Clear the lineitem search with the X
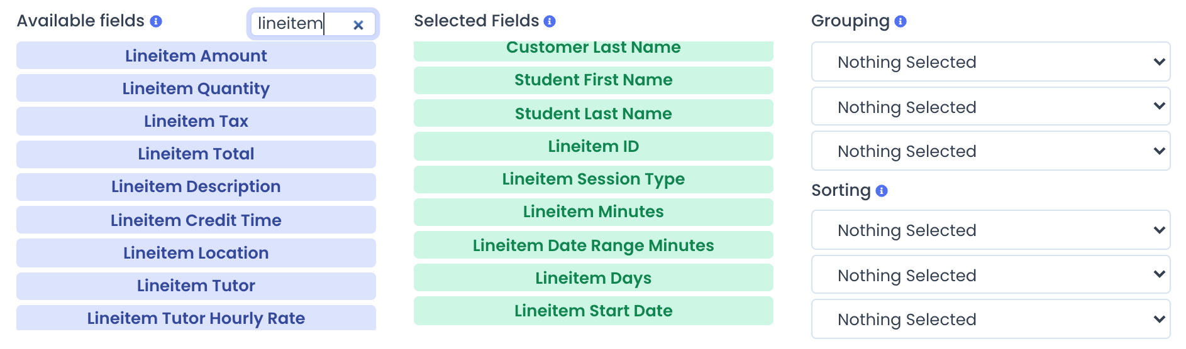This screenshot has height=349, width=1186. point(358,25)
